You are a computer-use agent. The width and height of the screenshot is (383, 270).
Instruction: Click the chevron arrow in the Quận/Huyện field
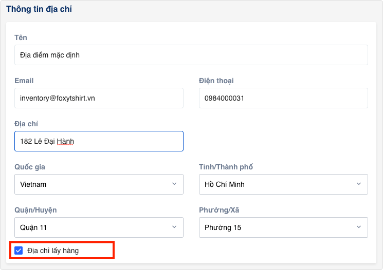[174, 227]
